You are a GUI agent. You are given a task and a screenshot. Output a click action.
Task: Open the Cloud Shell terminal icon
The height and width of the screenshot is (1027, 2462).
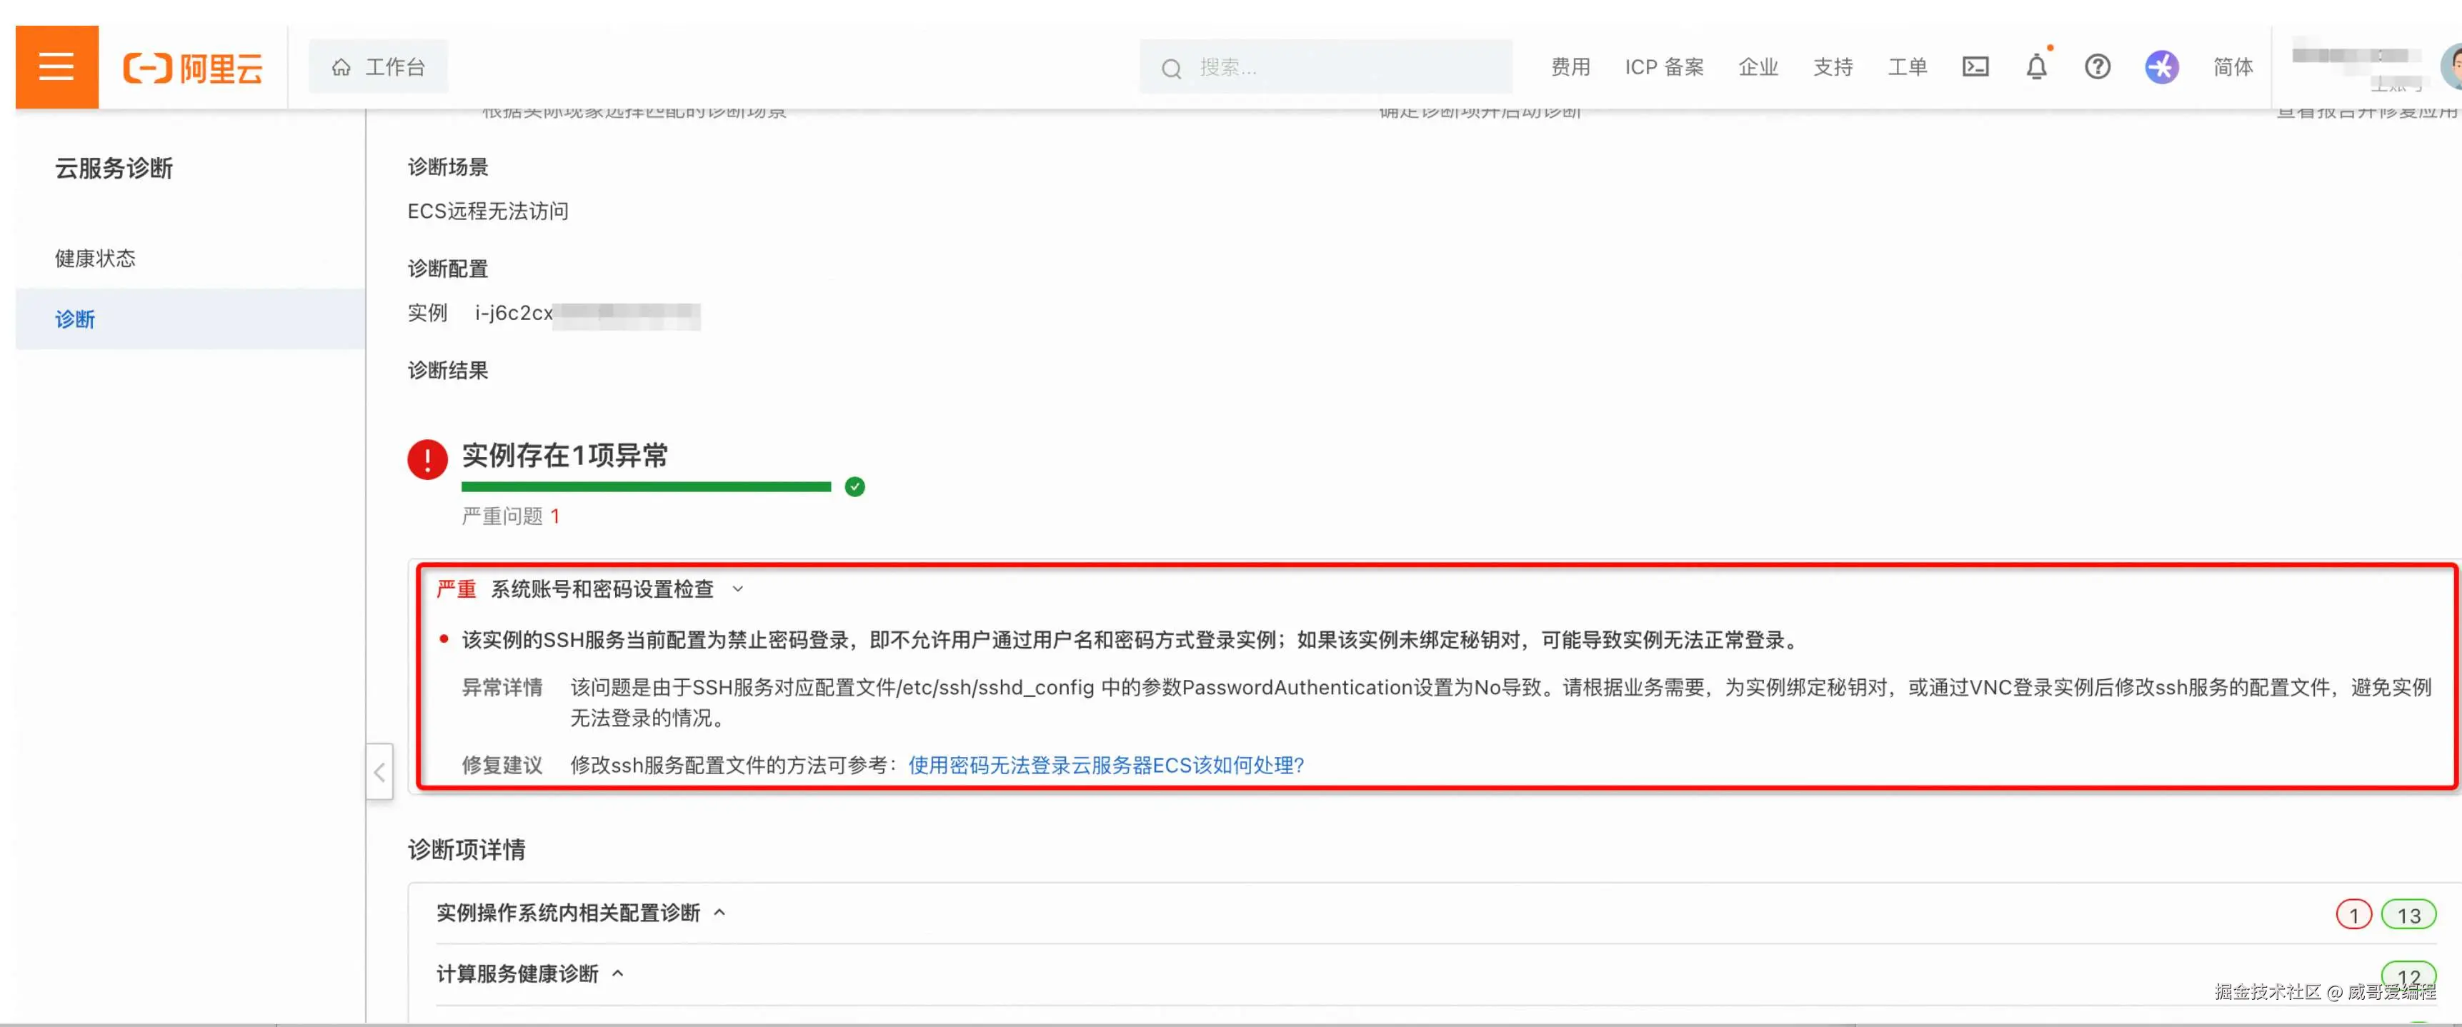coord(1975,67)
